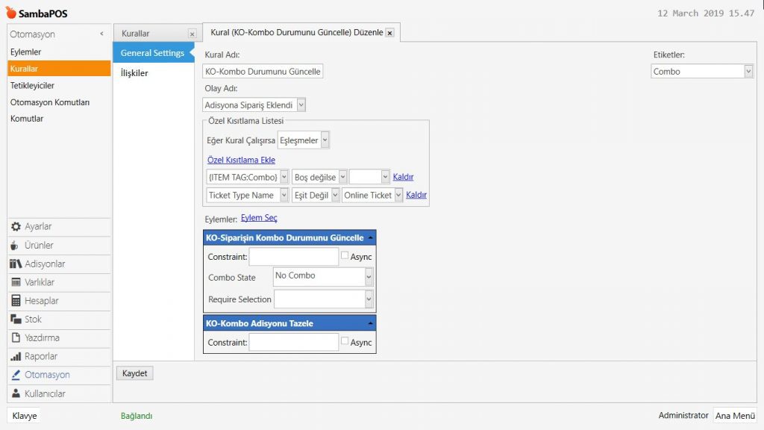This screenshot has height=430, width=764.
Task: Click the Kaydet button
Action: 135,373
